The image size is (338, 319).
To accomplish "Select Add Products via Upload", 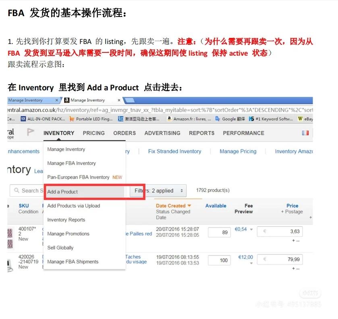I will [x=84, y=206].
